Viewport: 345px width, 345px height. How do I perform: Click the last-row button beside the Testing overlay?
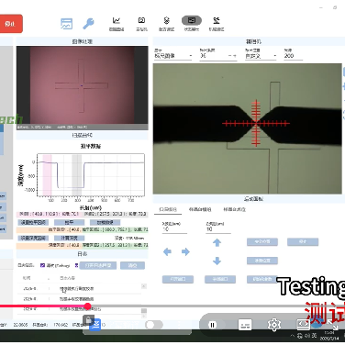(x=262, y=279)
